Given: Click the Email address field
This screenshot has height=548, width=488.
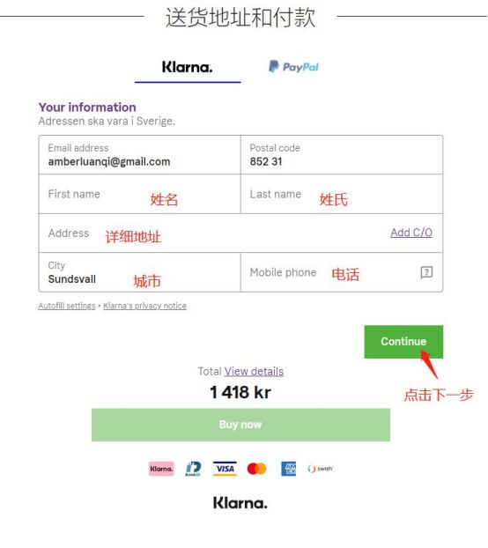Looking at the screenshot, I should pos(140,155).
